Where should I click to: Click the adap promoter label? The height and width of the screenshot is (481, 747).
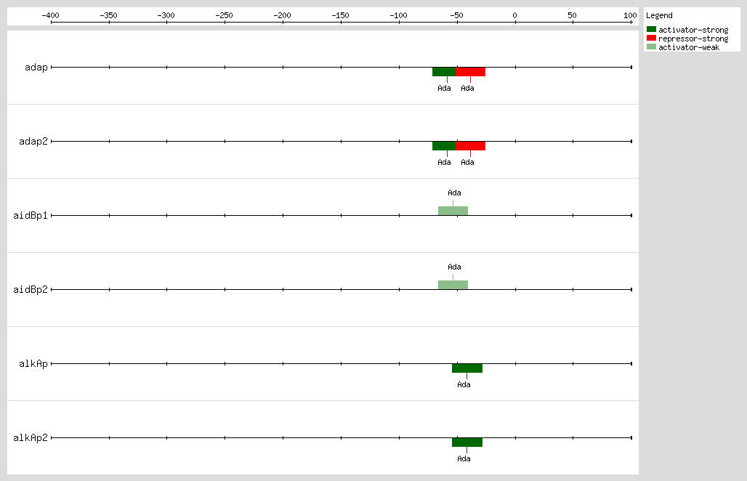click(36, 67)
